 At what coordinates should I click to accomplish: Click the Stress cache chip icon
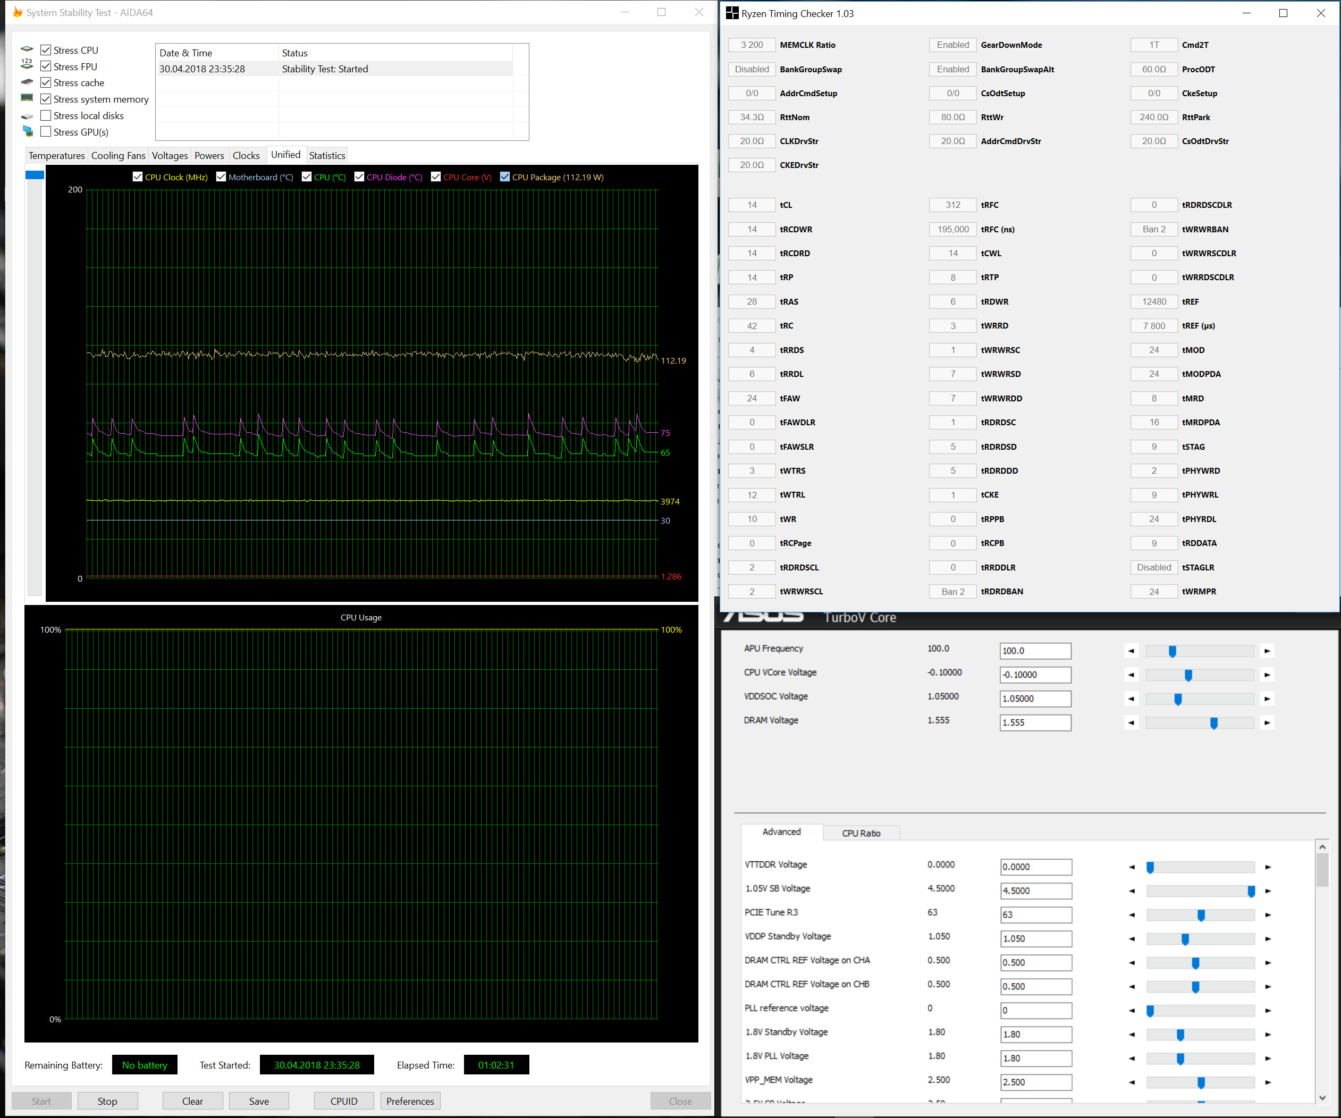coord(27,82)
